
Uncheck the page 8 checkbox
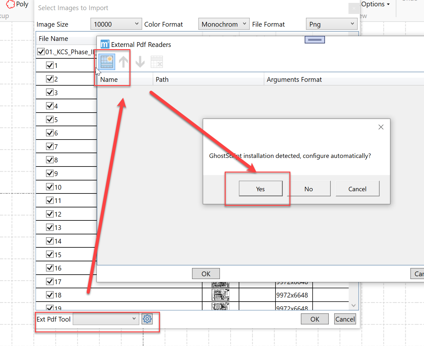50,160
